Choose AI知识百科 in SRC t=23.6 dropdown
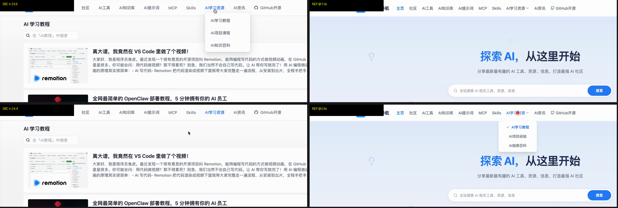618x208 pixels. (221, 45)
